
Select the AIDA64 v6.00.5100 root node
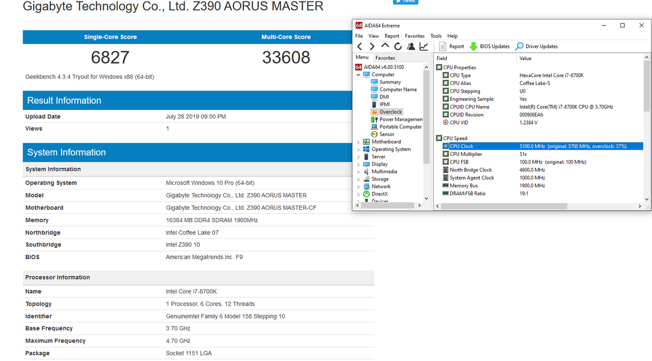(379, 67)
